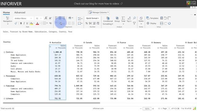
Task: Open the cell layout dropdown below row spacing
Action: coord(80,23)
